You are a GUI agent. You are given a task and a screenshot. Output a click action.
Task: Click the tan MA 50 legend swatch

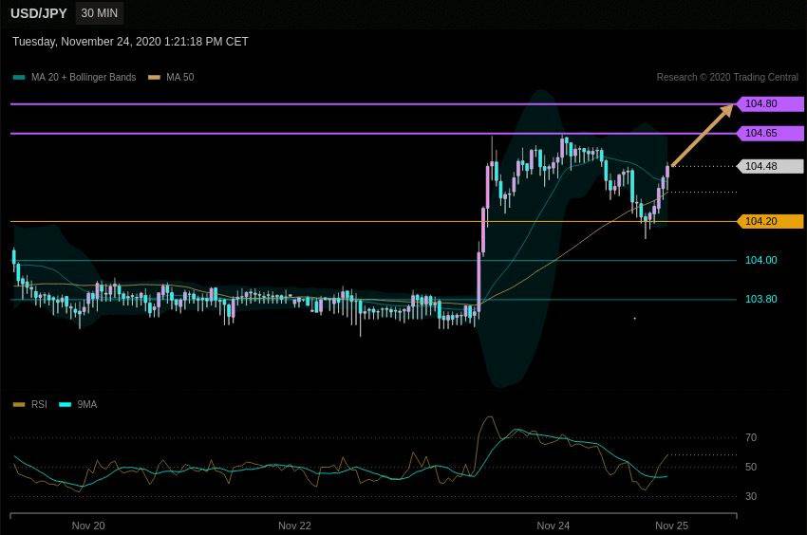pos(155,78)
